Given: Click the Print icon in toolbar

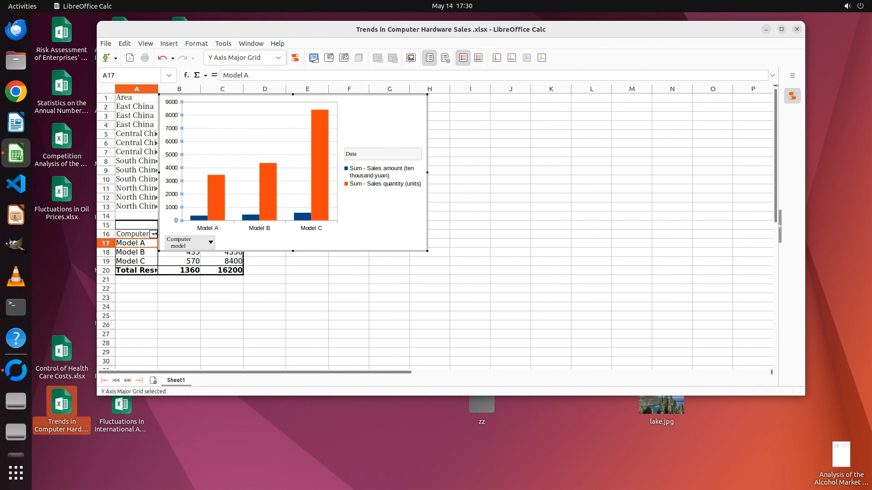Looking at the screenshot, I should [x=145, y=58].
